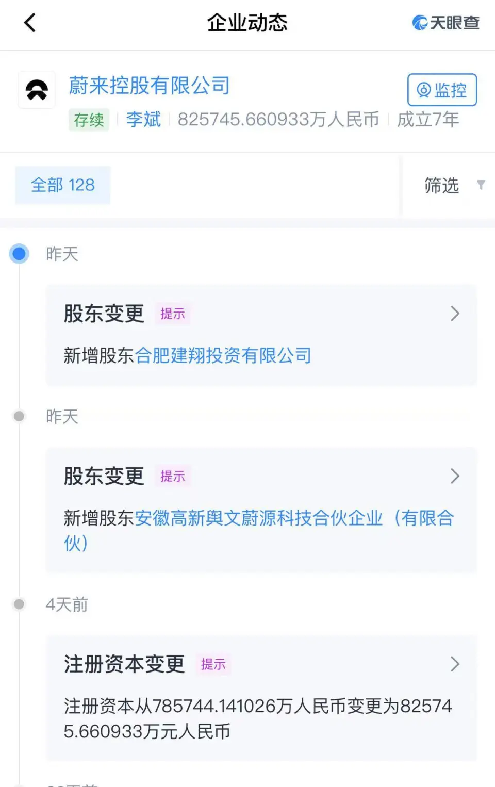This screenshot has width=495, height=787.
Task: Open the 蔚来控股有限公司 company name link
Action: (x=150, y=86)
